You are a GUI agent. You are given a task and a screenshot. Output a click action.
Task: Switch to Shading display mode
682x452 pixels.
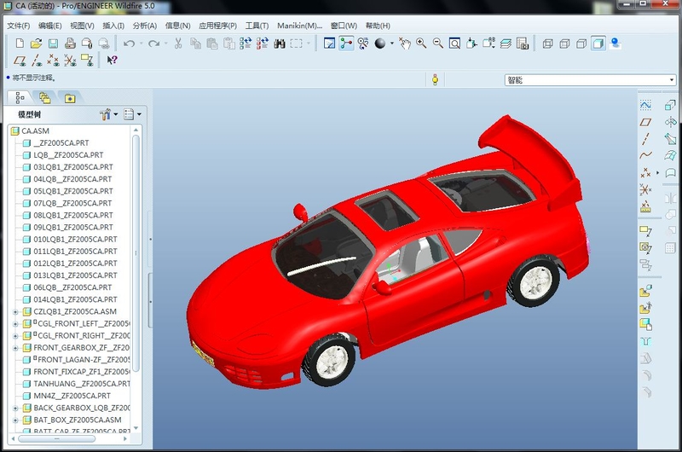click(598, 43)
